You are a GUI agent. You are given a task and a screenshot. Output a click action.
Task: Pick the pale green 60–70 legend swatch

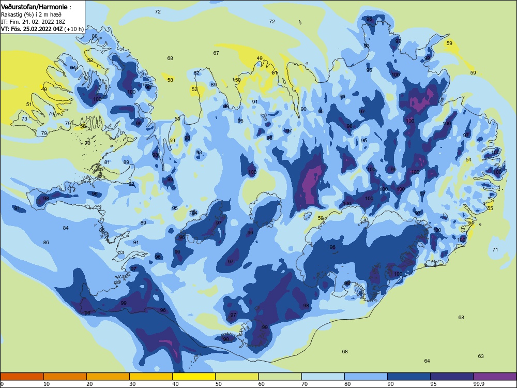tap(280, 377)
